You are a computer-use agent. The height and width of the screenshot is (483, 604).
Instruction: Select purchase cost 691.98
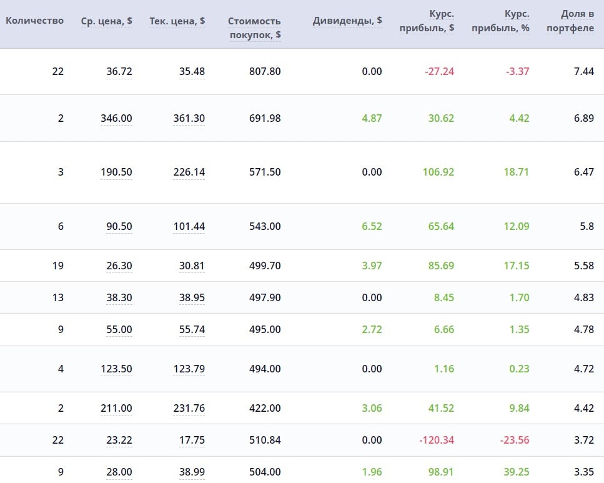[x=265, y=118]
